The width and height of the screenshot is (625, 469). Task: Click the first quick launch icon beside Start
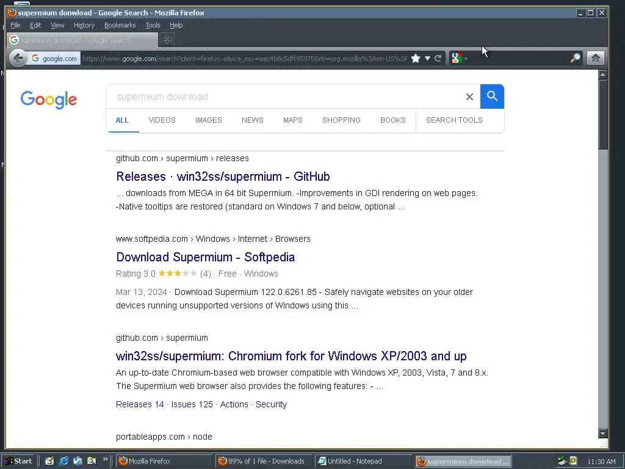pos(49,461)
